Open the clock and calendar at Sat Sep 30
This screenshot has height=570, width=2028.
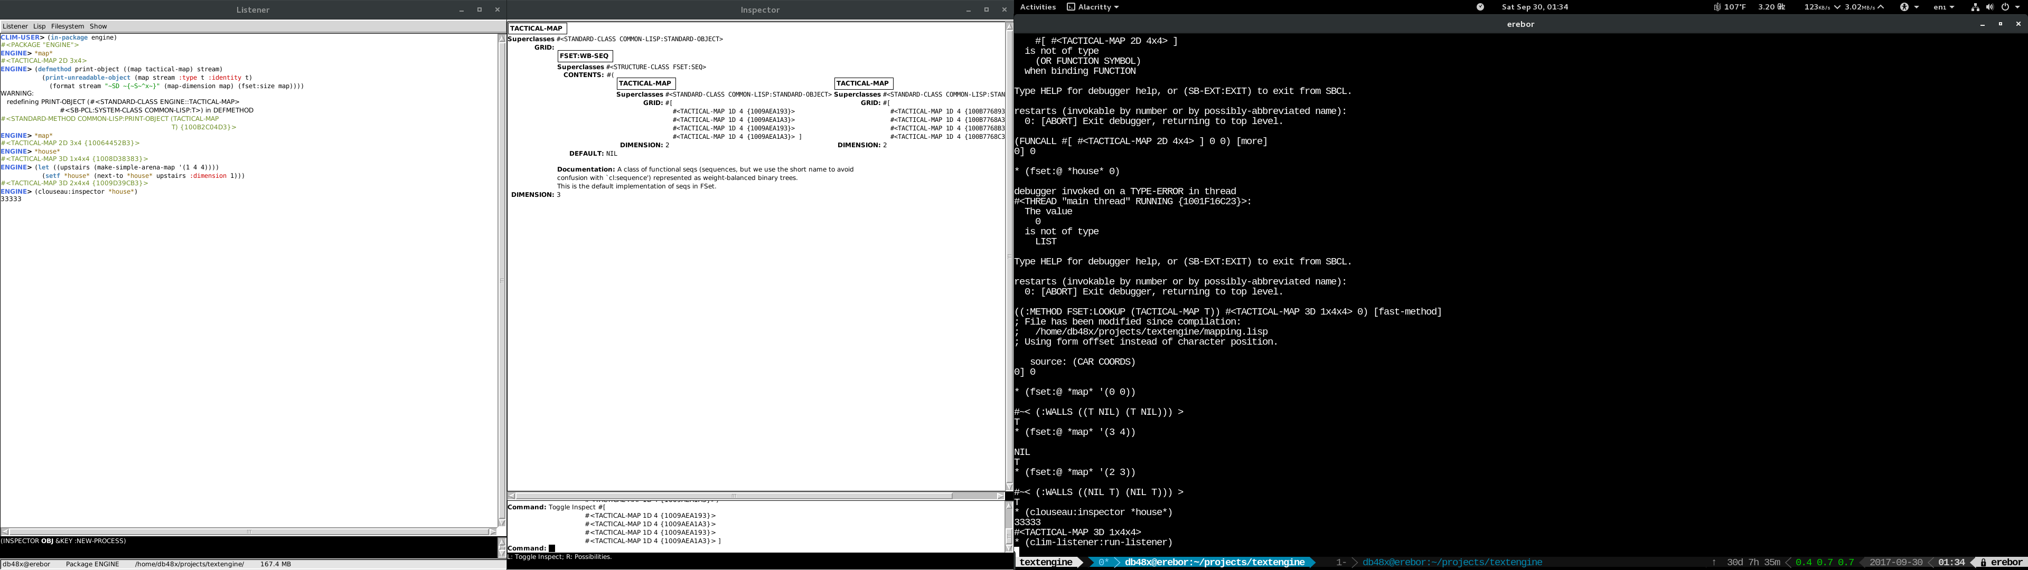tap(1534, 7)
